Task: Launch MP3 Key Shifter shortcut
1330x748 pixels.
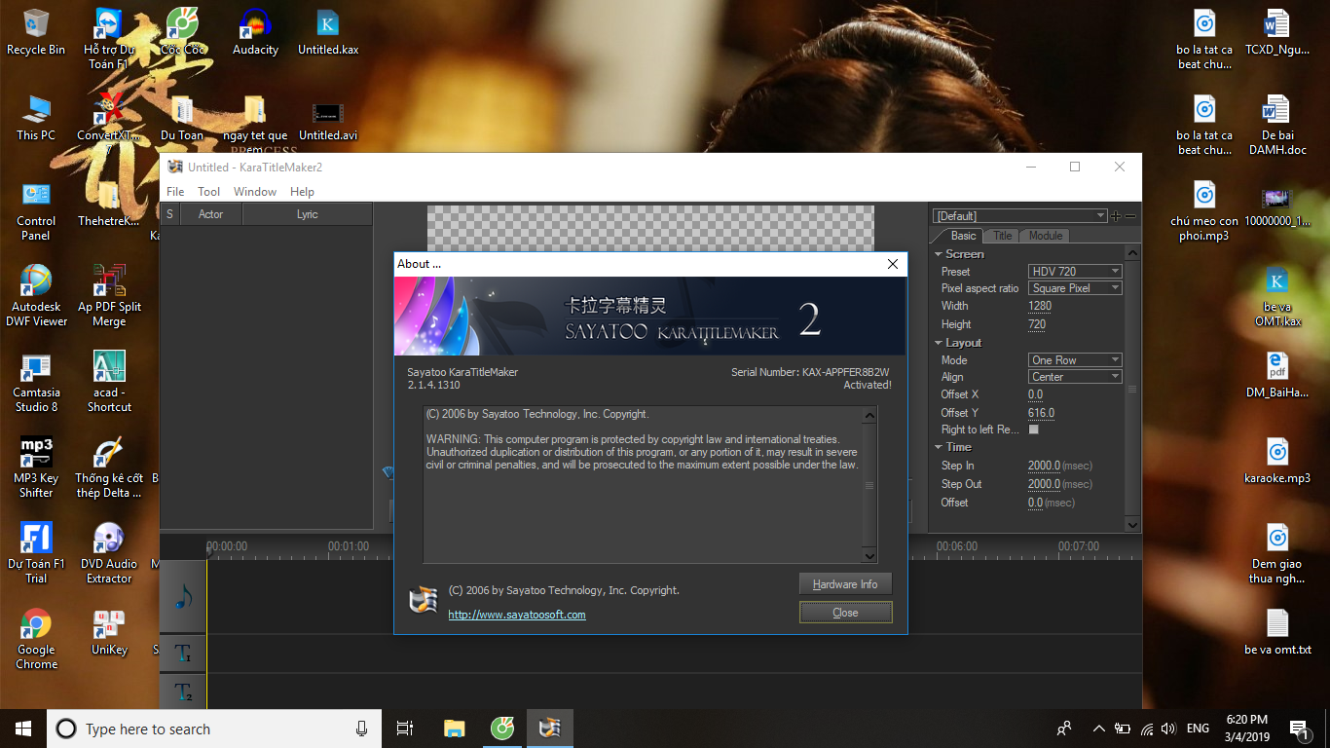Action: (x=36, y=467)
